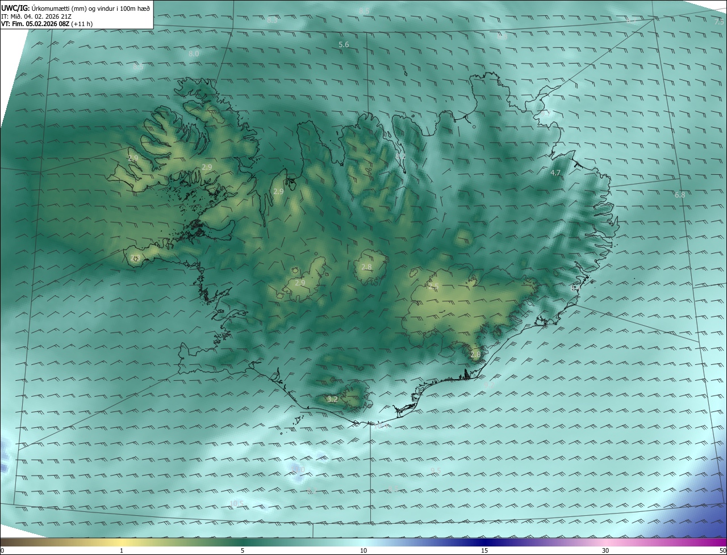Click the 10.5 value label in the southwest sea
This screenshot has width=727, height=555.
[237, 503]
